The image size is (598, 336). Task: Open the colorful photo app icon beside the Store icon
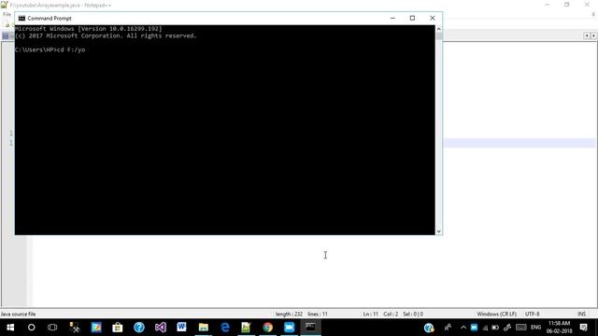pyautogui.click(x=96, y=328)
